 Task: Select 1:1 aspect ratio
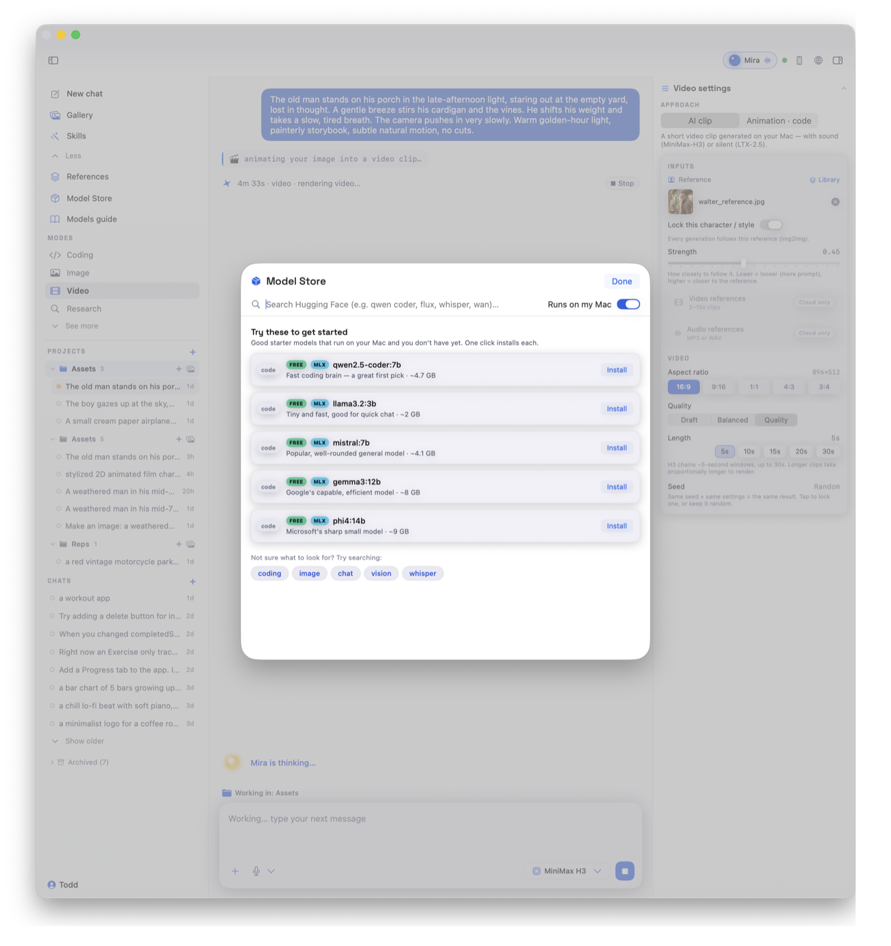[x=754, y=387]
